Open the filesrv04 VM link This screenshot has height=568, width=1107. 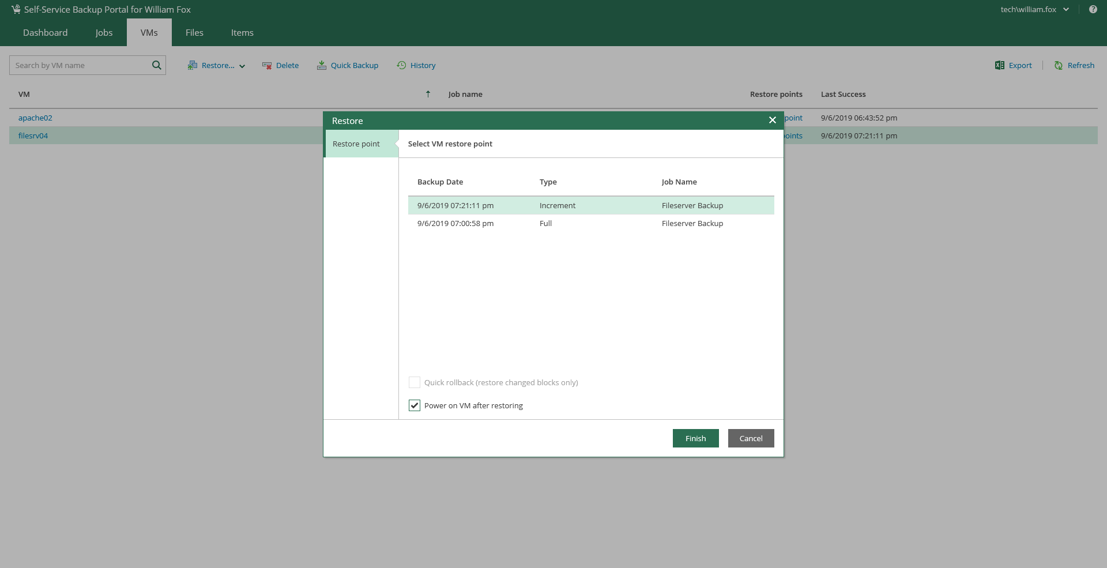point(33,136)
